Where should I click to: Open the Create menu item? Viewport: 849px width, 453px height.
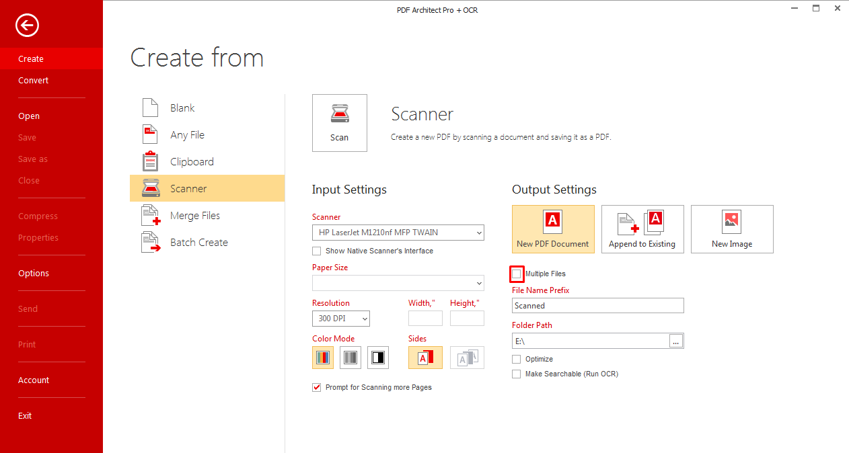pos(51,58)
